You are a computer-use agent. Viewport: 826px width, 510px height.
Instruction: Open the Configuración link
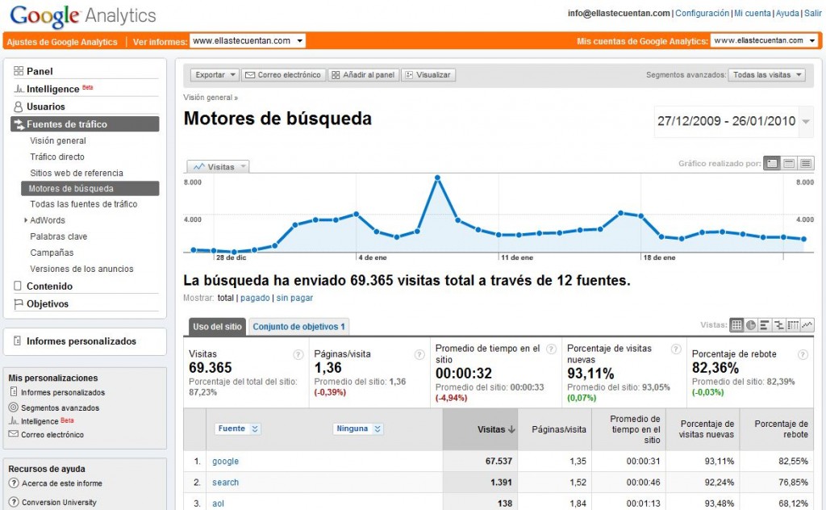[x=703, y=13]
